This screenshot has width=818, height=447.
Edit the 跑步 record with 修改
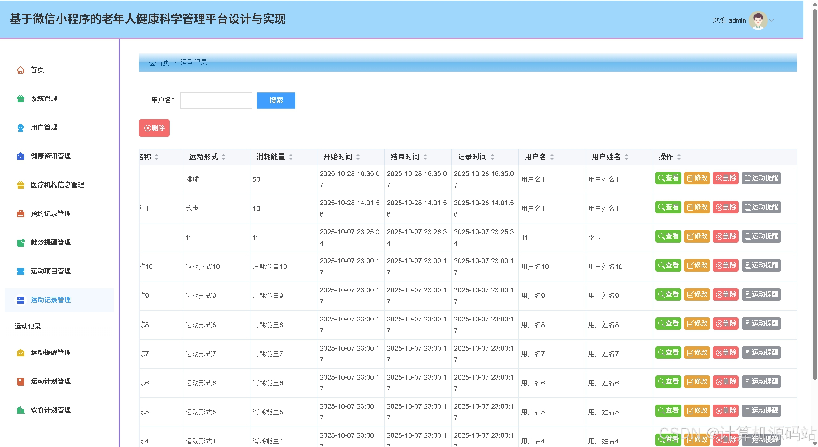(x=697, y=207)
